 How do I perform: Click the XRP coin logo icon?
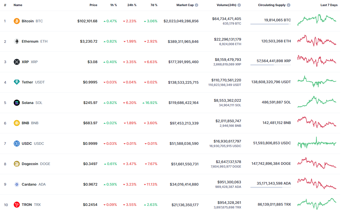click(17, 62)
